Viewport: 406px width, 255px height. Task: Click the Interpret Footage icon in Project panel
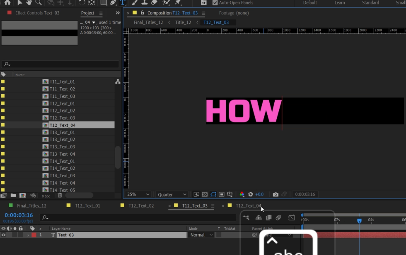[x=4, y=195]
